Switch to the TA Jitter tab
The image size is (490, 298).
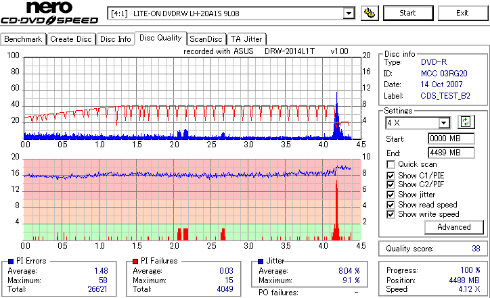click(x=246, y=39)
